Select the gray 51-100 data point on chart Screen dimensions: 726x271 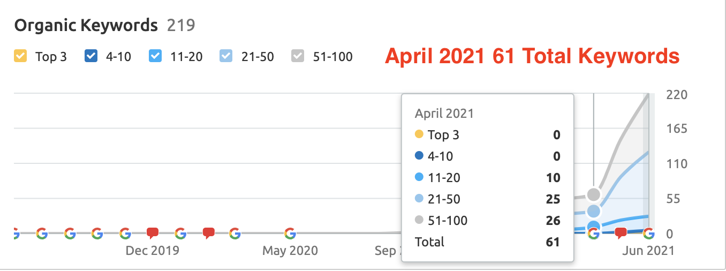click(x=593, y=194)
